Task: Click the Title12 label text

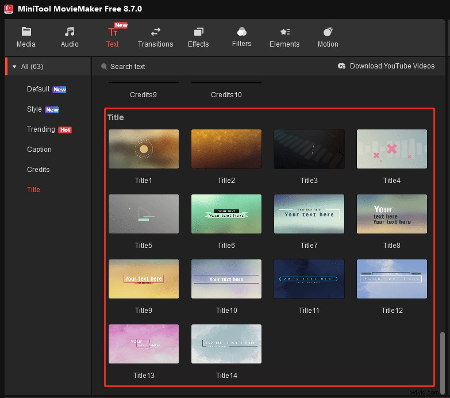Action: coord(392,311)
